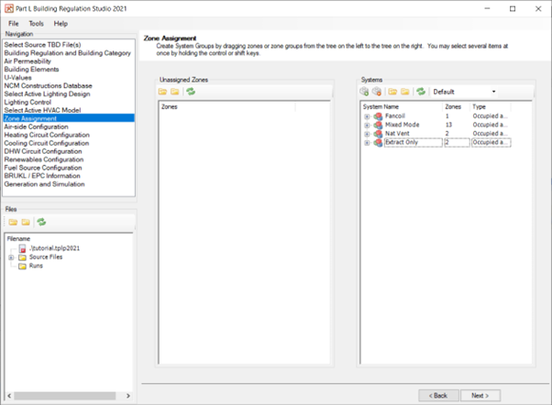This screenshot has width=552, height=405.
Task: Select Cooling Circuit Configuration step
Action: (69, 143)
